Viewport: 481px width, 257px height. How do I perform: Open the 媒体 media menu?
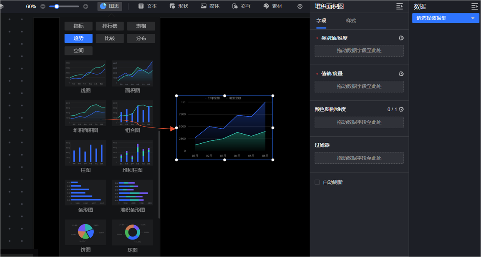pos(210,6)
